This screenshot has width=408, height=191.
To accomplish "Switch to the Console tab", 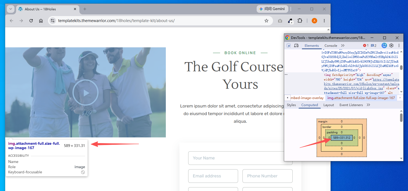I will (331, 45).
